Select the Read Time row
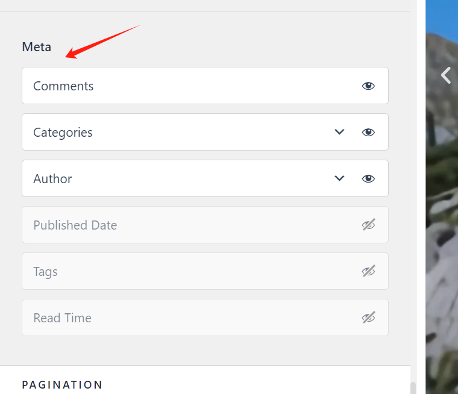 [x=62, y=318]
